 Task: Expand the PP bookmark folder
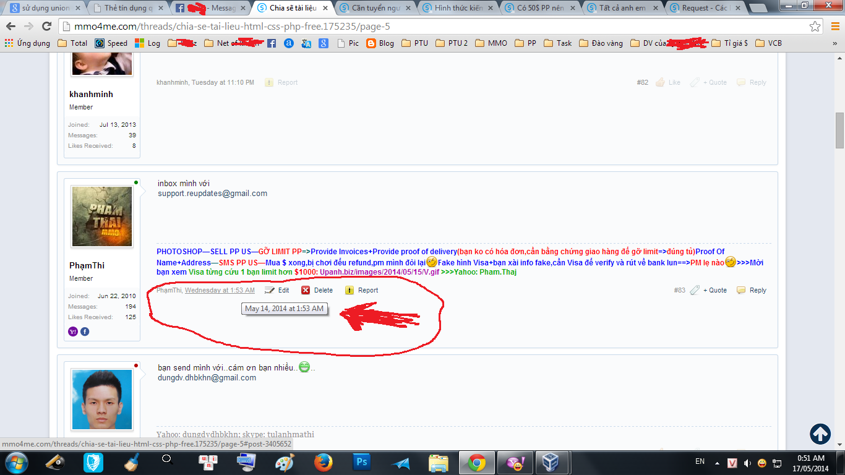coord(525,43)
